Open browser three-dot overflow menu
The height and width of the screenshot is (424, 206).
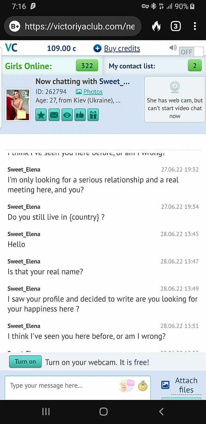coord(195,26)
